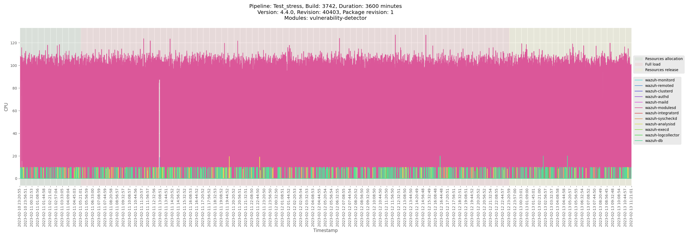Select the wazuh-analysisd legend label
This screenshot has width=685, height=237.
[x=660, y=124]
